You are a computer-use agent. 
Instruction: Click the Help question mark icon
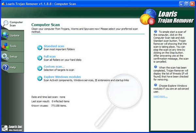click(x=5, y=67)
